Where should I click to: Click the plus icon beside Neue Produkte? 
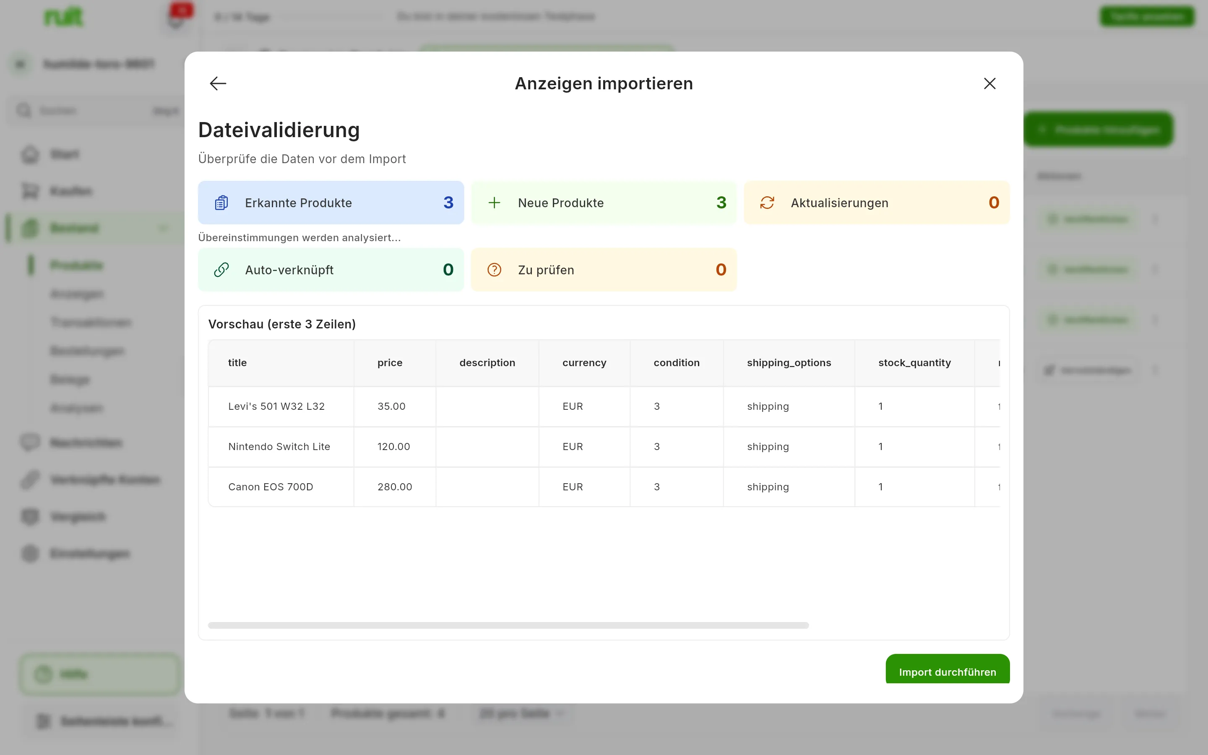click(494, 203)
